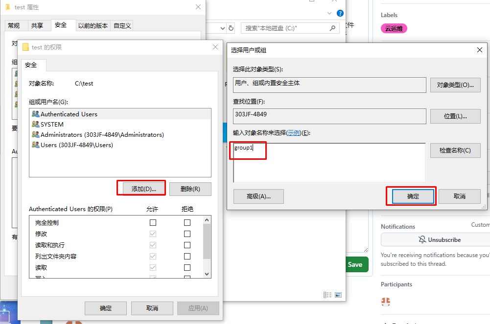Select Users (303JF-4849\Users) entry
490x324 pixels.
(120, 145)
